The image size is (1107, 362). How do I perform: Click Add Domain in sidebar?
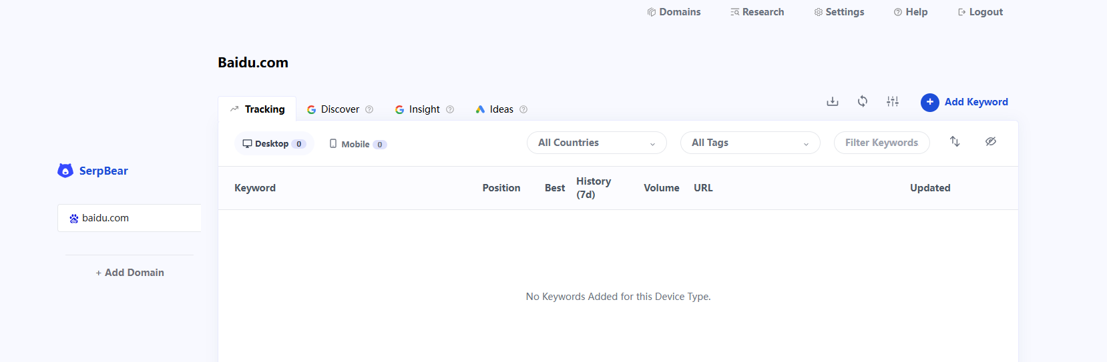130,273
